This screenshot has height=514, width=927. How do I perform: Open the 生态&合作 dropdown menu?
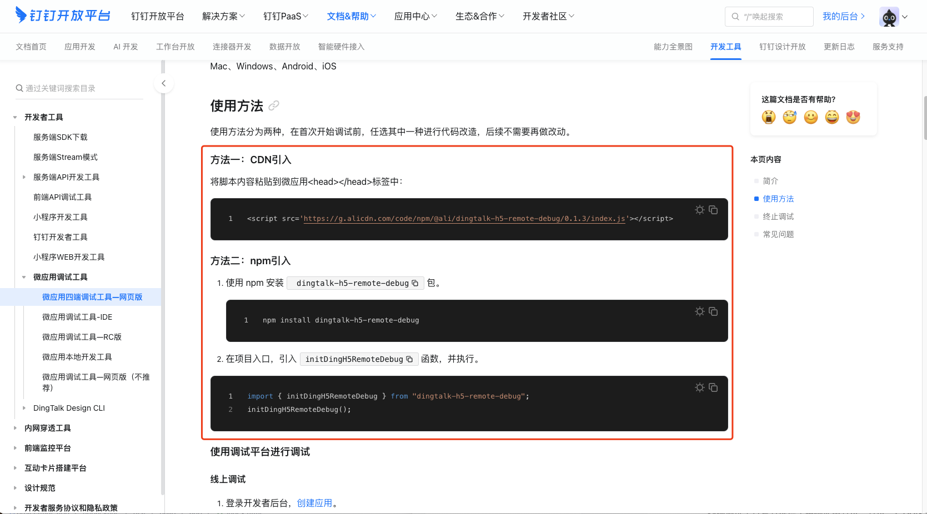coord(480,17)
